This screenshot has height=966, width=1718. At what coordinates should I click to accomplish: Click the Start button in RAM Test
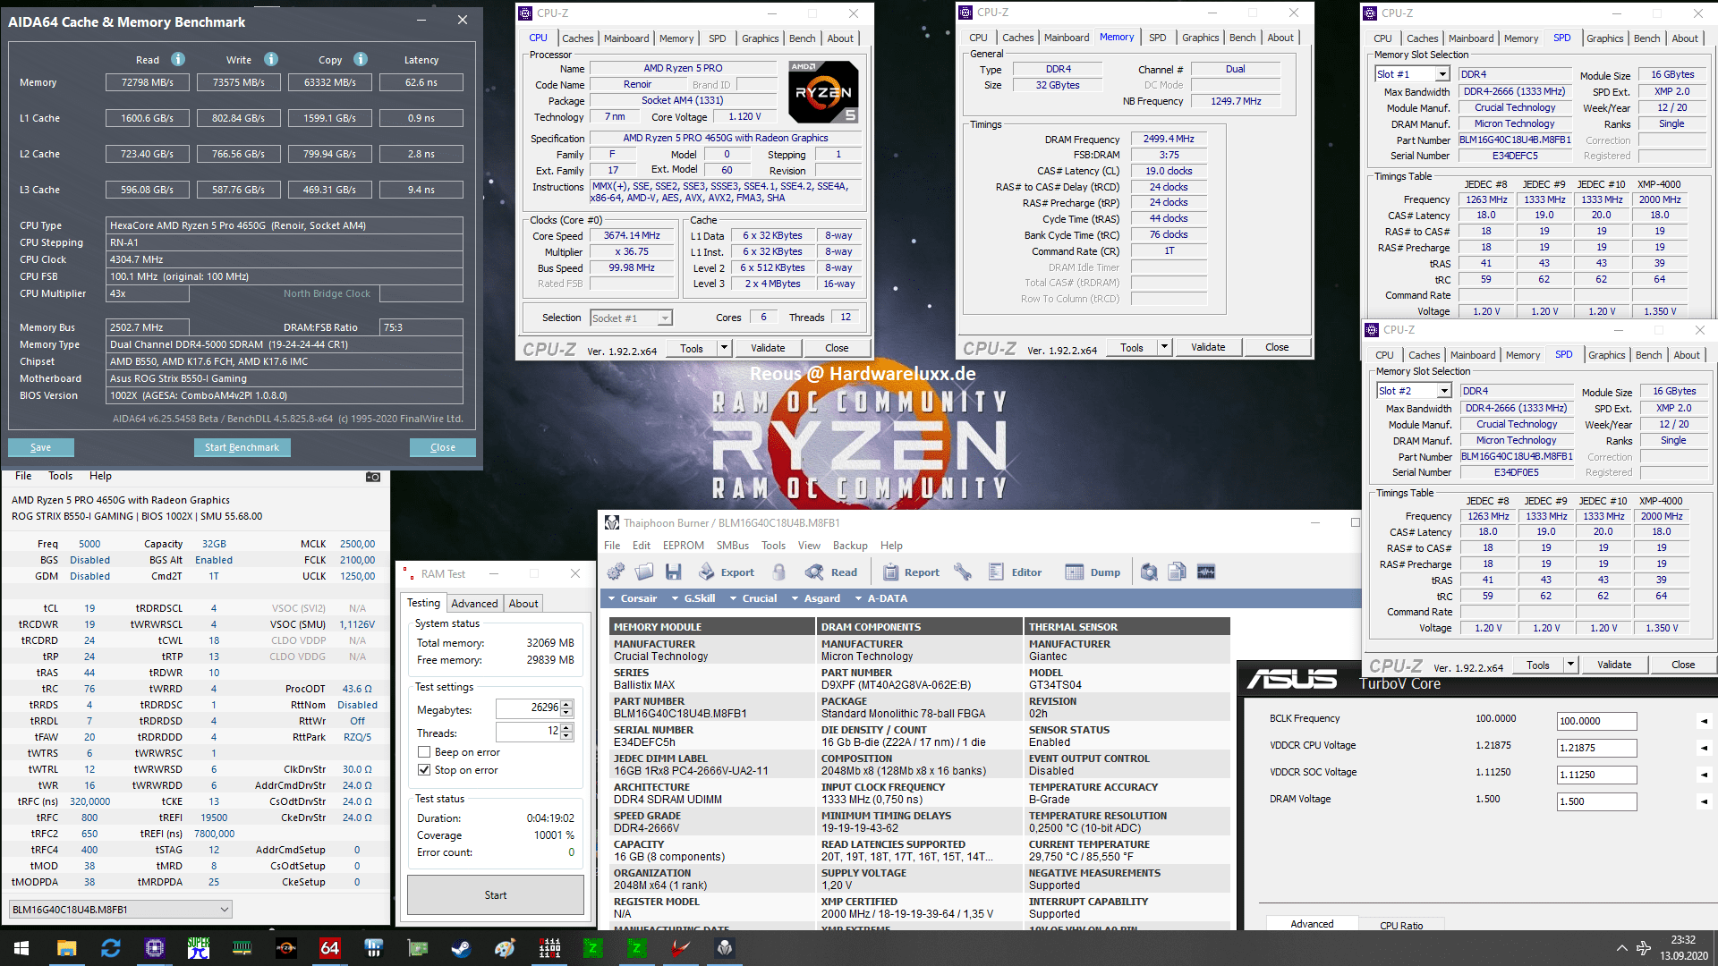point(496,895)
